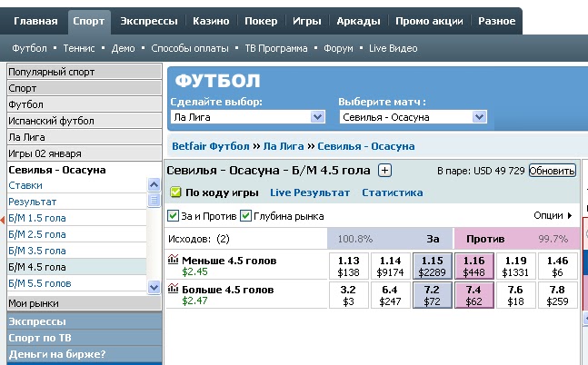Click the 7.6 $18 odds cell
The image size is (588, 365).
point(515,295)
